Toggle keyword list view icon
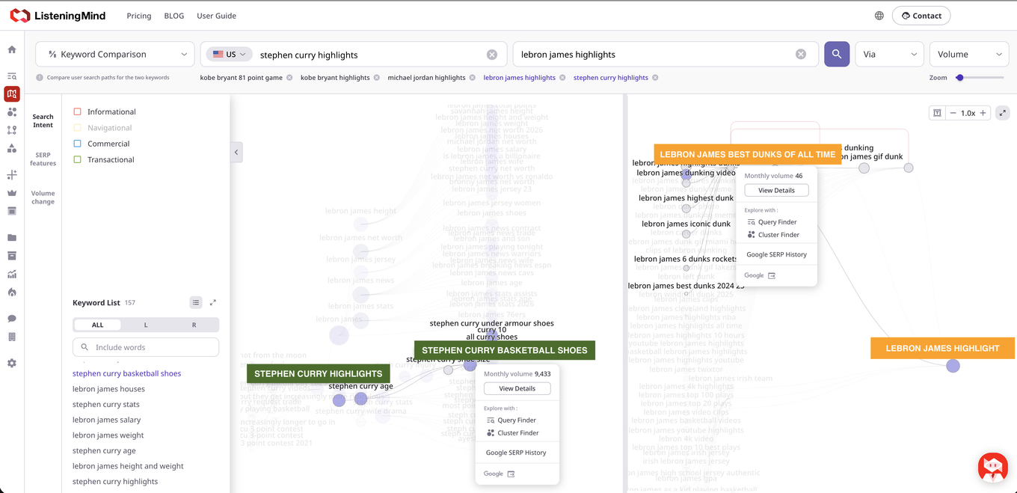1017x493 pixels. (196, 302)
